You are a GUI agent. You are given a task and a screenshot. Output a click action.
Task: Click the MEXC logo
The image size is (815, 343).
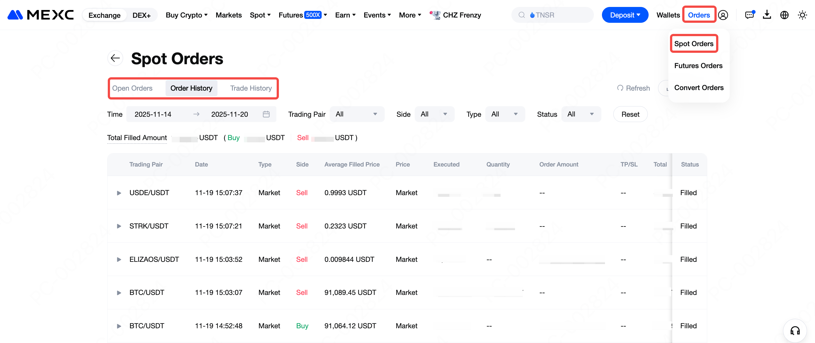click(41, 15)
